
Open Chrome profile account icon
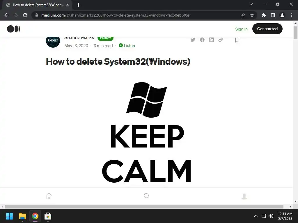pyautogui.click(x=282, y=15)
